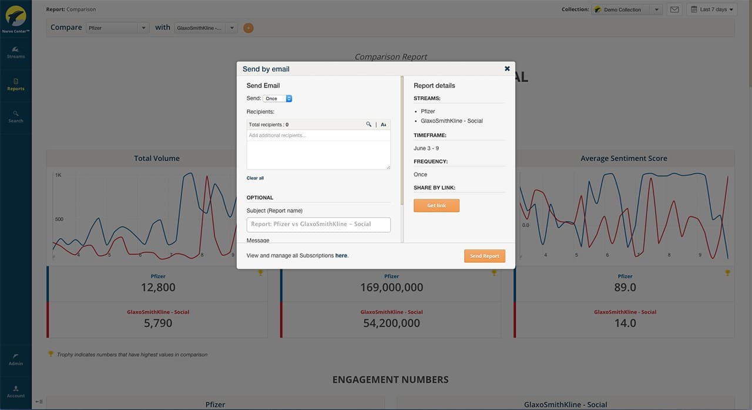
Task: Open the Account sidebar section
Action: pyautogui.click(x=16, y=391)
